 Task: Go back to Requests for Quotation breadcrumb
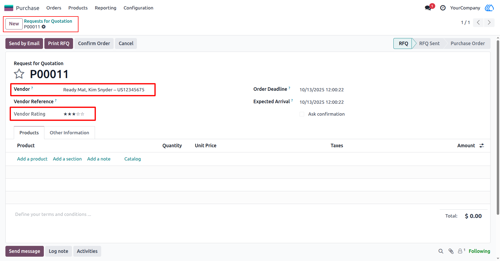[48, 21]
